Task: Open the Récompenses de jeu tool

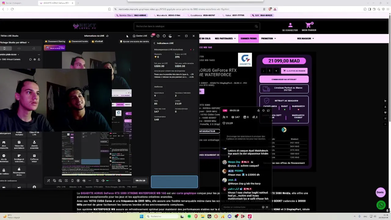Action: [19, 172]
